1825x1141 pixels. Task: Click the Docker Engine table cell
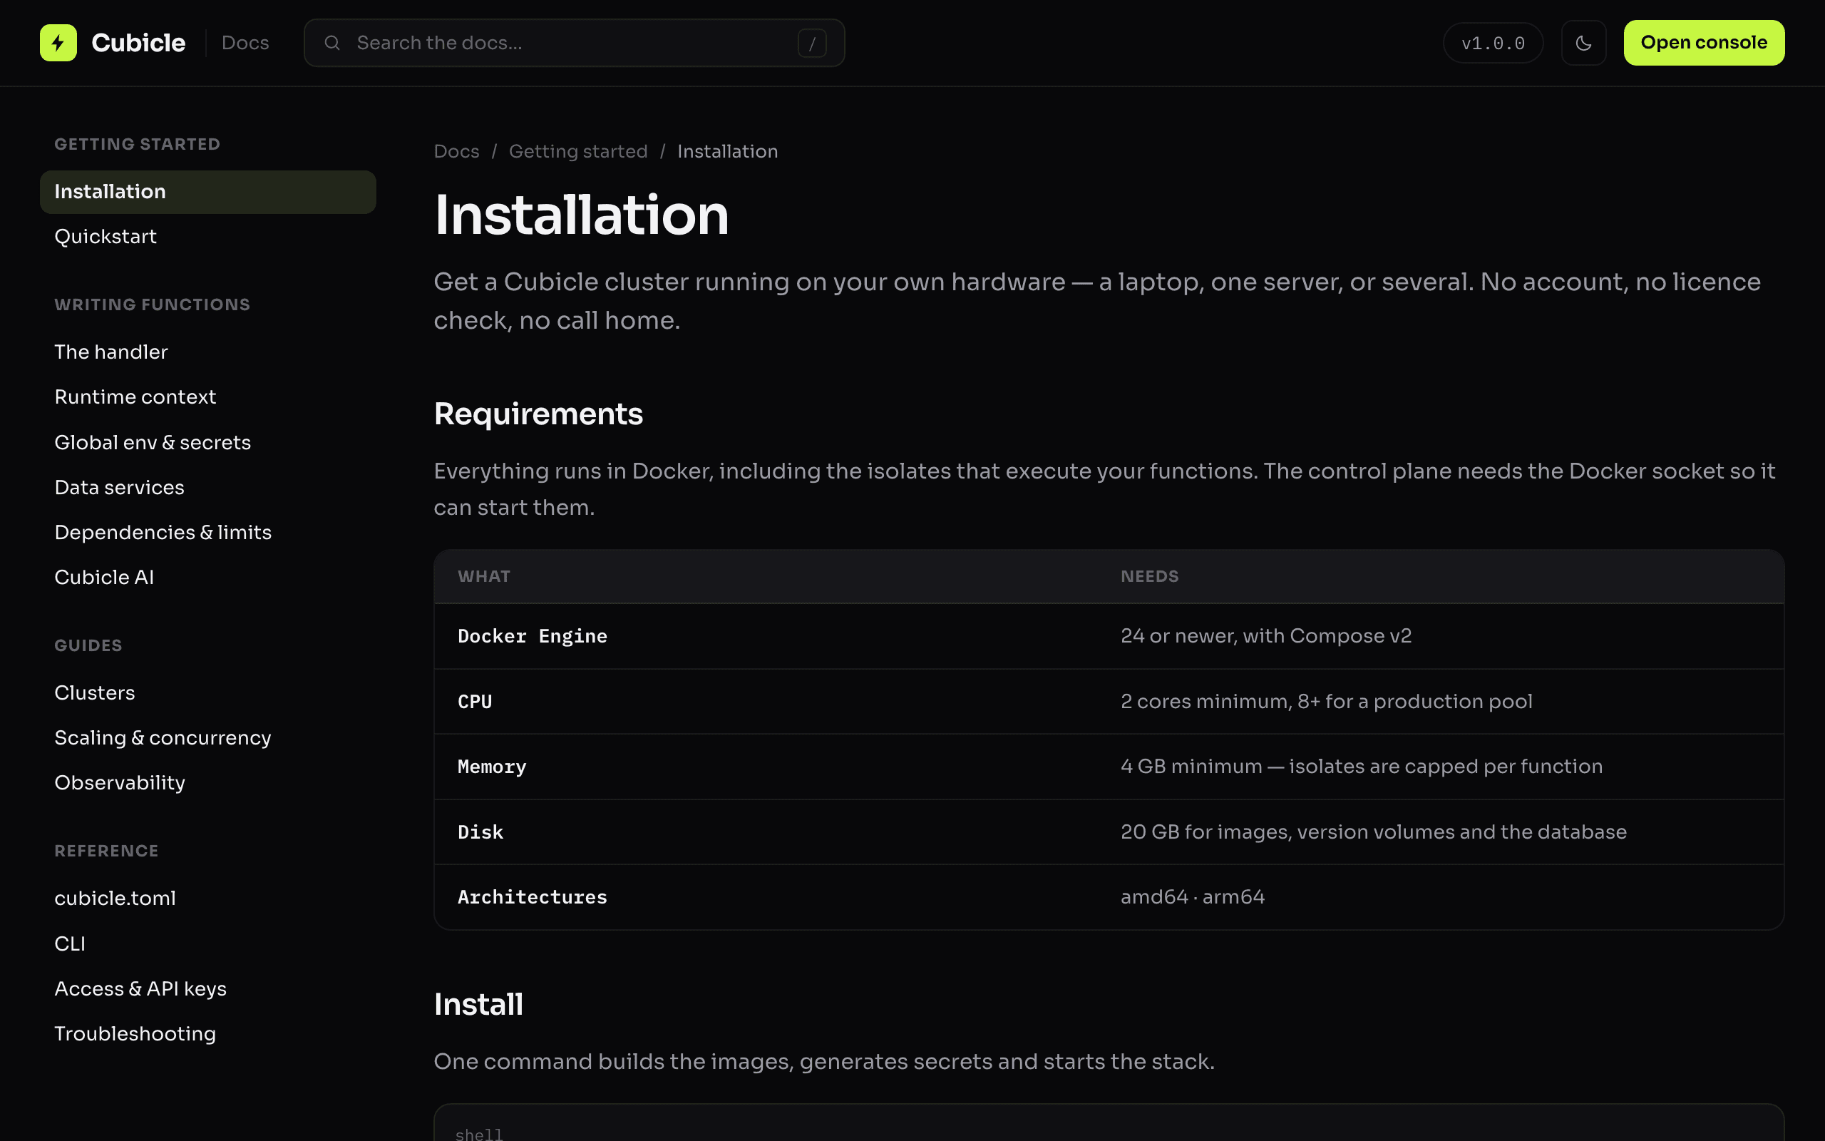point(533,636)
